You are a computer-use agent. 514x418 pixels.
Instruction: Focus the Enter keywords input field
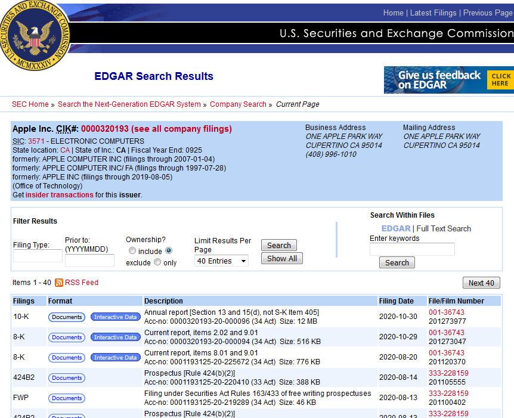412,249
